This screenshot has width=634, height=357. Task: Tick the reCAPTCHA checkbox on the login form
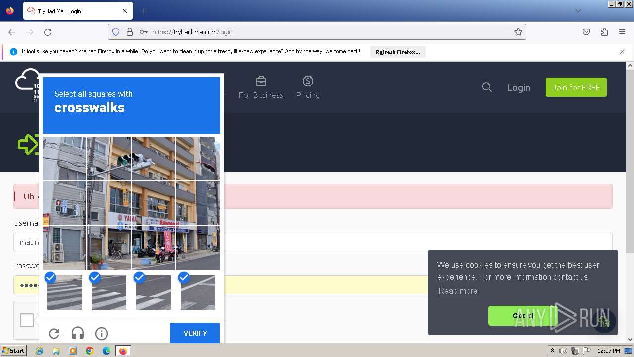[x=27, y=320]
